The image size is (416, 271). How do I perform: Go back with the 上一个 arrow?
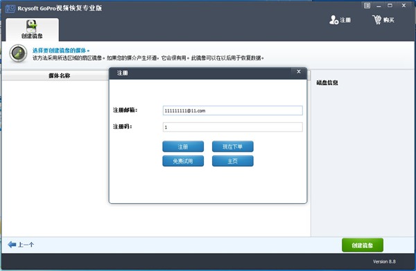(x=21, y=245)
